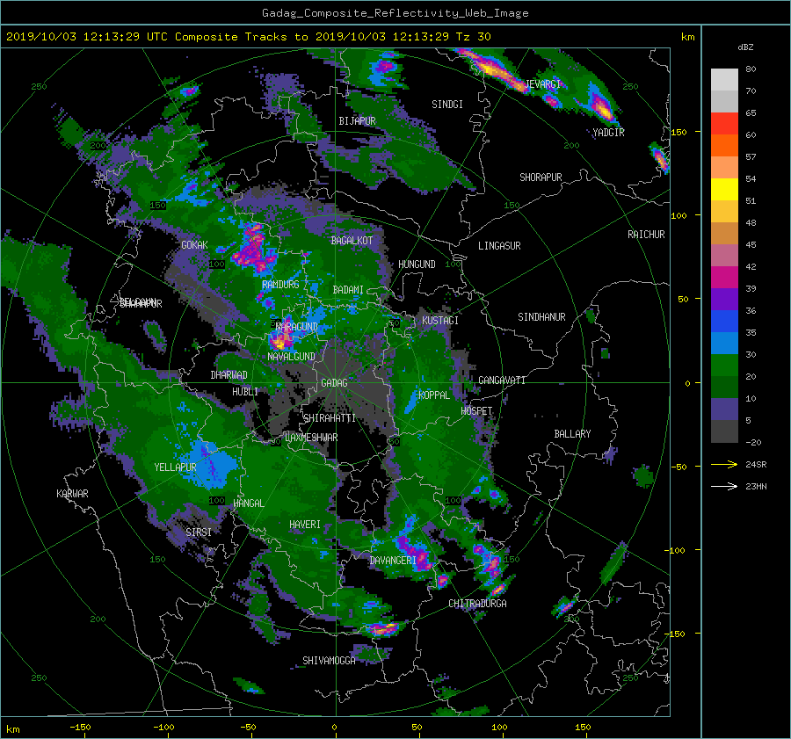Click the YELLAPUR city label
The width and height of the screenshot is (791, 739).
(x=175, y=467)
